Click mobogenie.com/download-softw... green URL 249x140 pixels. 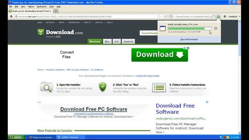click(x=181, y=118)
